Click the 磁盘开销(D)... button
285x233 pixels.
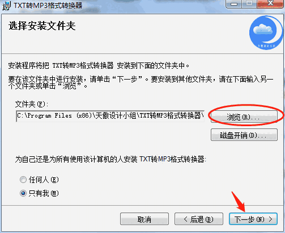(244, 135)
